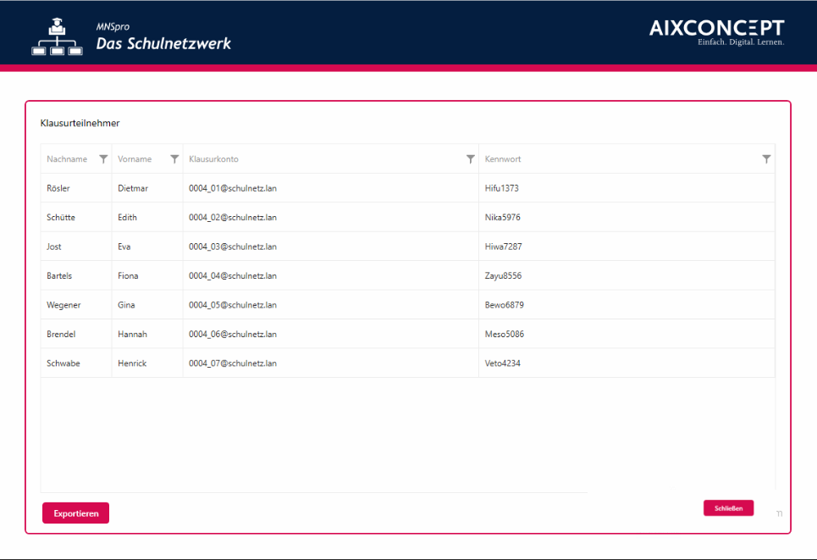The image size is (817, 560).
Task: Click the password Meso5086 cell
Action: (504, 335)
